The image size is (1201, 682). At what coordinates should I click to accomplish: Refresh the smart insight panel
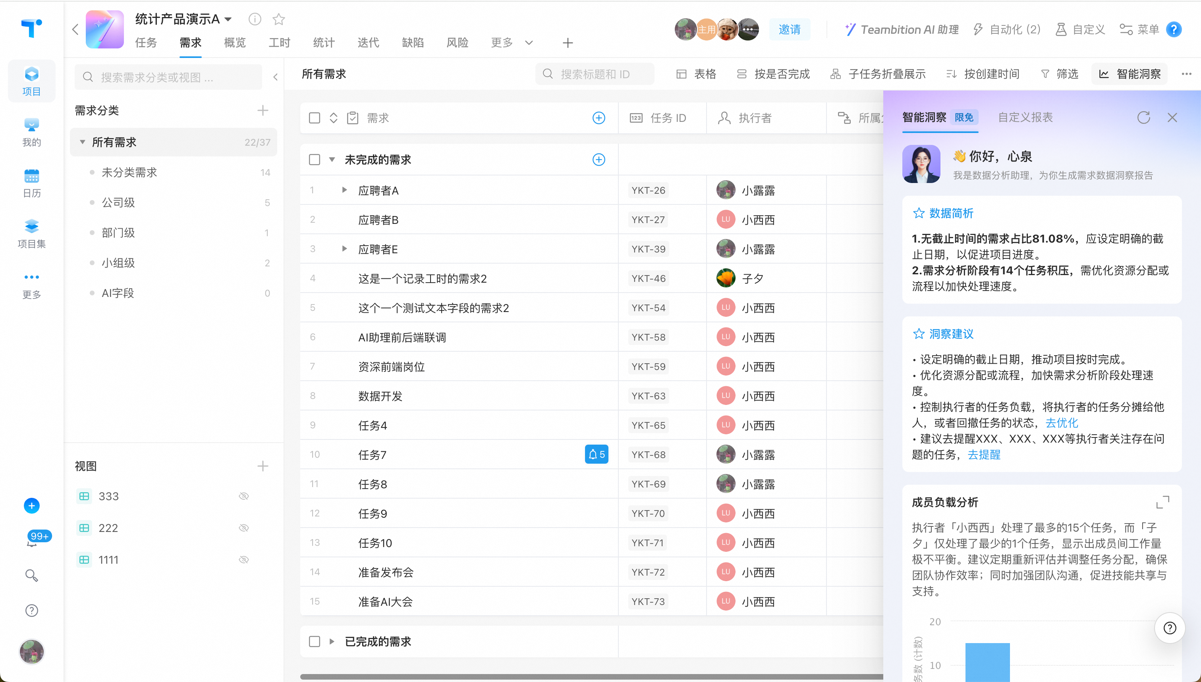(x=1143, y=118)
